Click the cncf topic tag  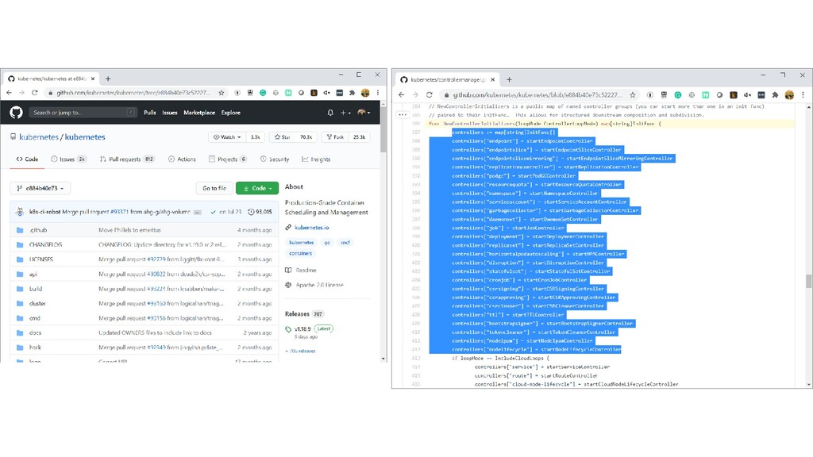tap(345, 243)
